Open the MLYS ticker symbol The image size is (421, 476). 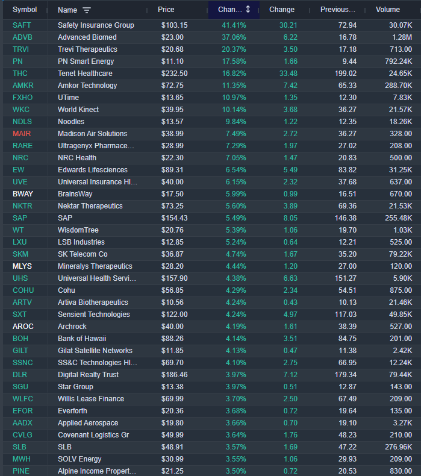coord(22,266)
